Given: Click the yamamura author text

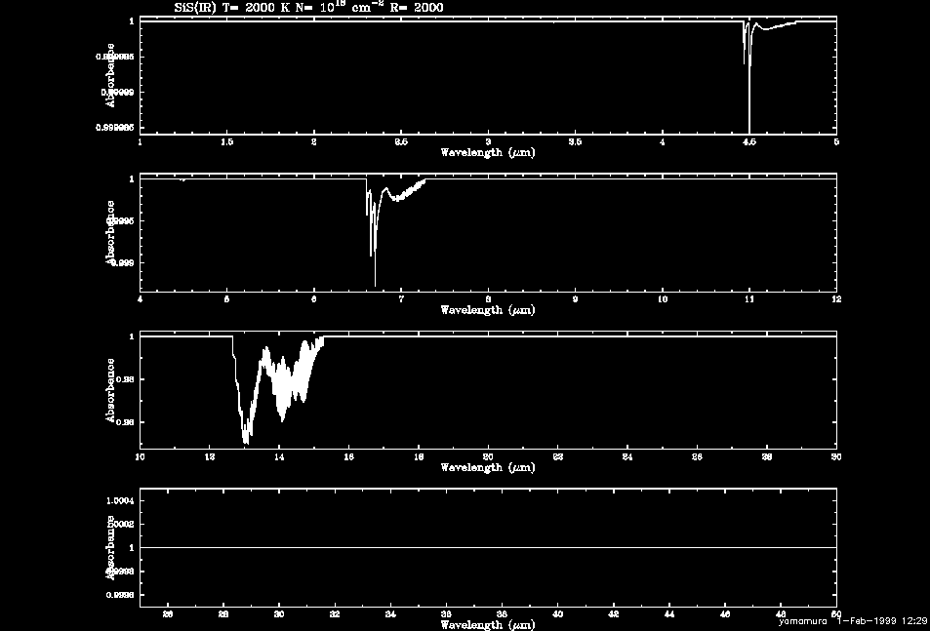Looking at the screenshot, I should tap(806, 620).
